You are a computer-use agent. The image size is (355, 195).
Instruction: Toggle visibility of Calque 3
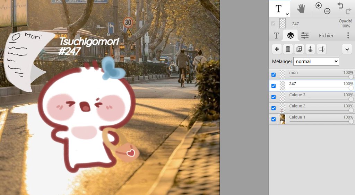(274, 97)
